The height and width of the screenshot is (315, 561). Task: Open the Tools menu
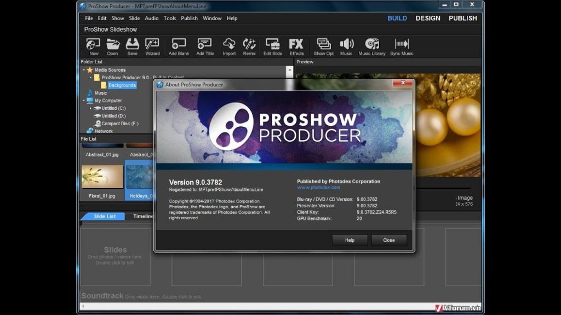[x=170, y=18]
